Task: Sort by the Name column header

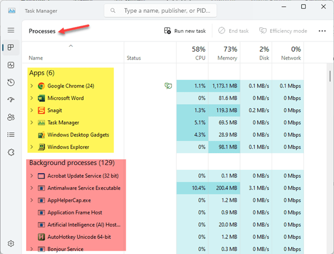Action: 72,52
